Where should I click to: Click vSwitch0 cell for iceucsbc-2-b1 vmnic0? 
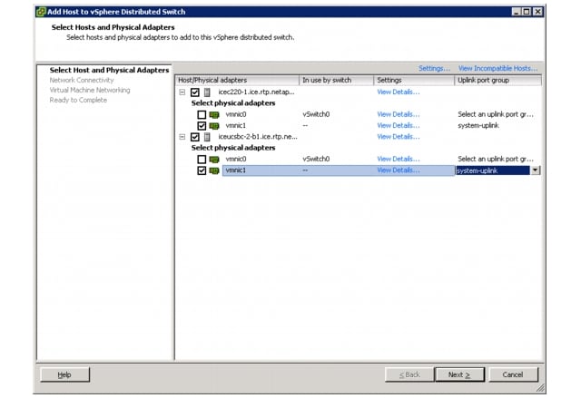pyautogui.click(x=316, y=159)
